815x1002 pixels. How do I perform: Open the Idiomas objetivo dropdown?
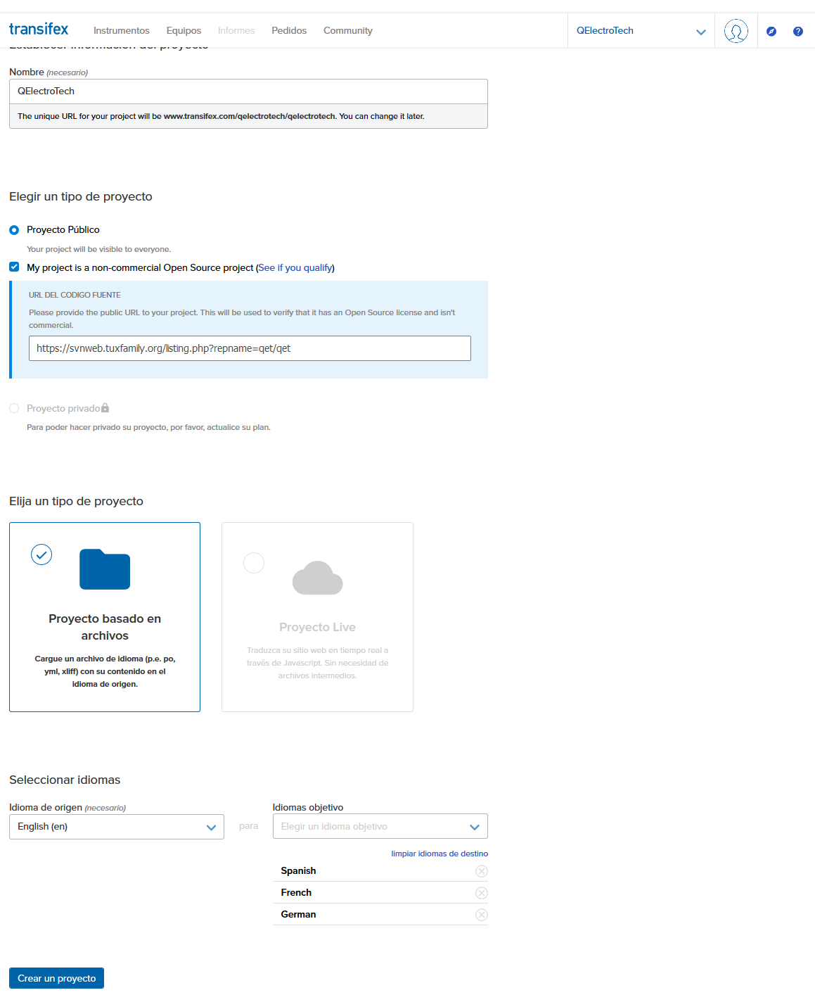[380, 827]
